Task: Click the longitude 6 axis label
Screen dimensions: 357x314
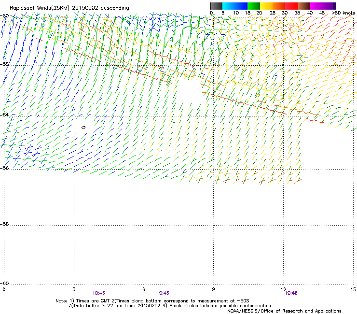Action: point(144,289)
